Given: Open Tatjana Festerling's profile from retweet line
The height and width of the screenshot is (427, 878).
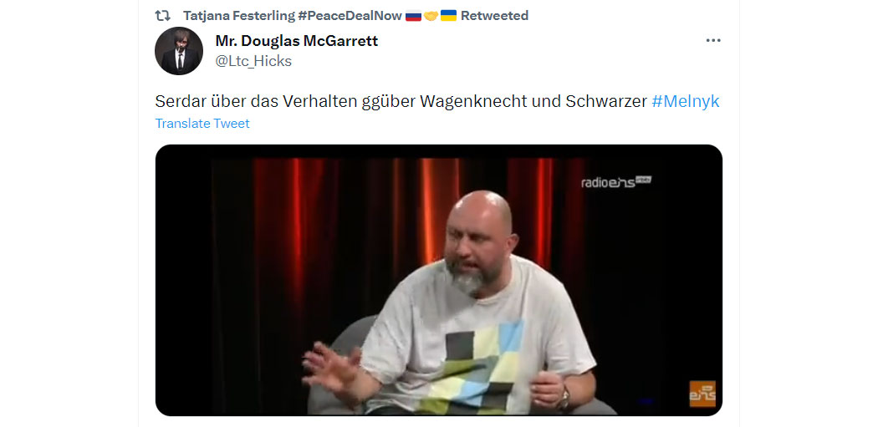Looking at the screenshot, I should click(x=239, y=16).
